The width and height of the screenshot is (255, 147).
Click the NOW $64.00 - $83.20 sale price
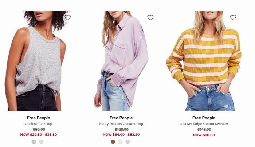pyautogui.click(x=121, y=135)
